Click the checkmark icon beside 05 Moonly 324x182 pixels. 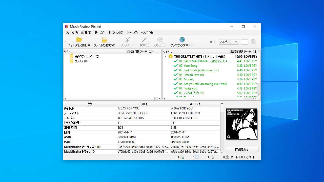[176, 79]
